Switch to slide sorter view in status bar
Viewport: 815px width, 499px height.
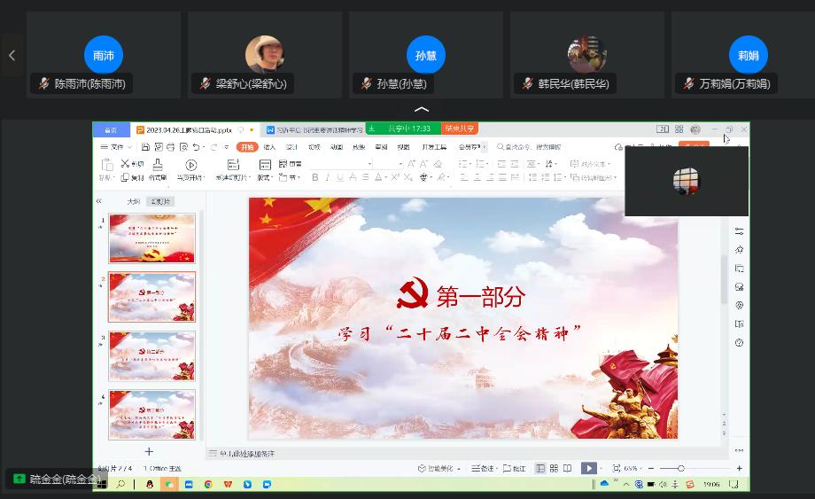tap(554, 468)
